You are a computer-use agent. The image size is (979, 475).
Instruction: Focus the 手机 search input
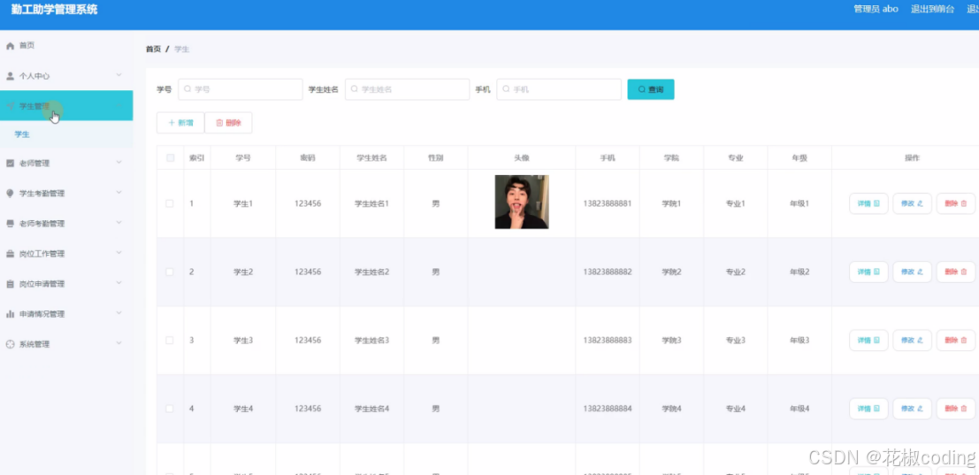pyautogui.click(x=559, y=89)
